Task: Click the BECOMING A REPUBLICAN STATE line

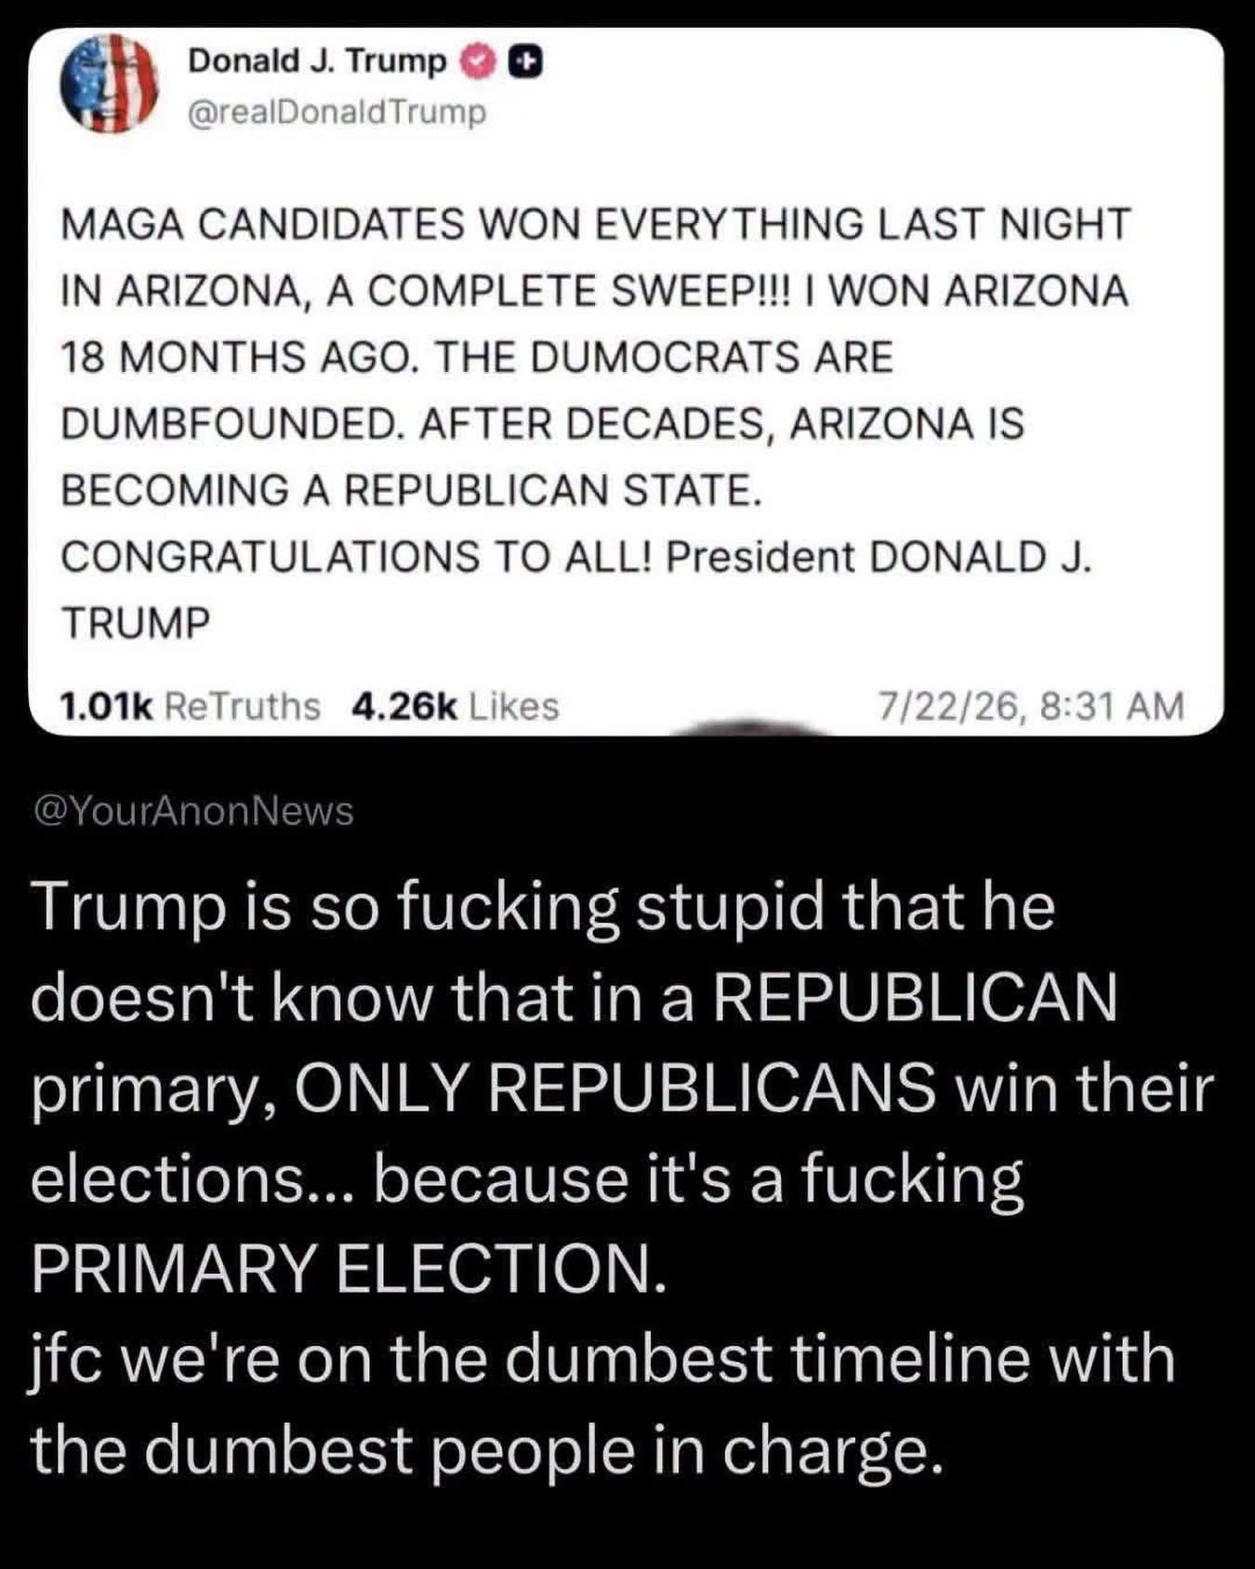Action: click(x=411, y=490)
